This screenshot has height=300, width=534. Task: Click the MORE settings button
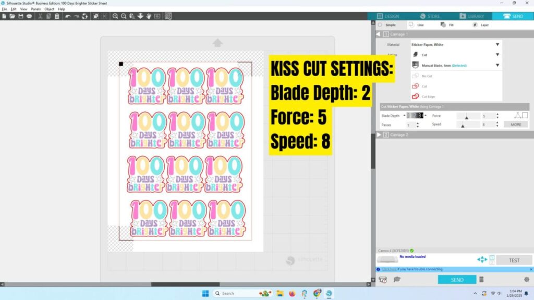(x=516, y=124)
